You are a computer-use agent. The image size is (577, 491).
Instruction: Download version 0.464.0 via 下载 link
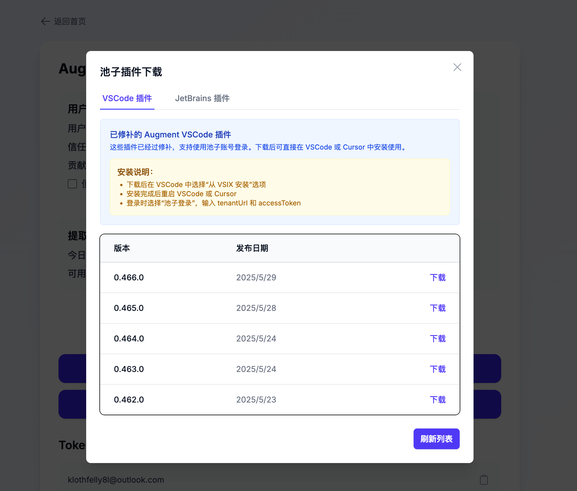[x=438, y=339]
